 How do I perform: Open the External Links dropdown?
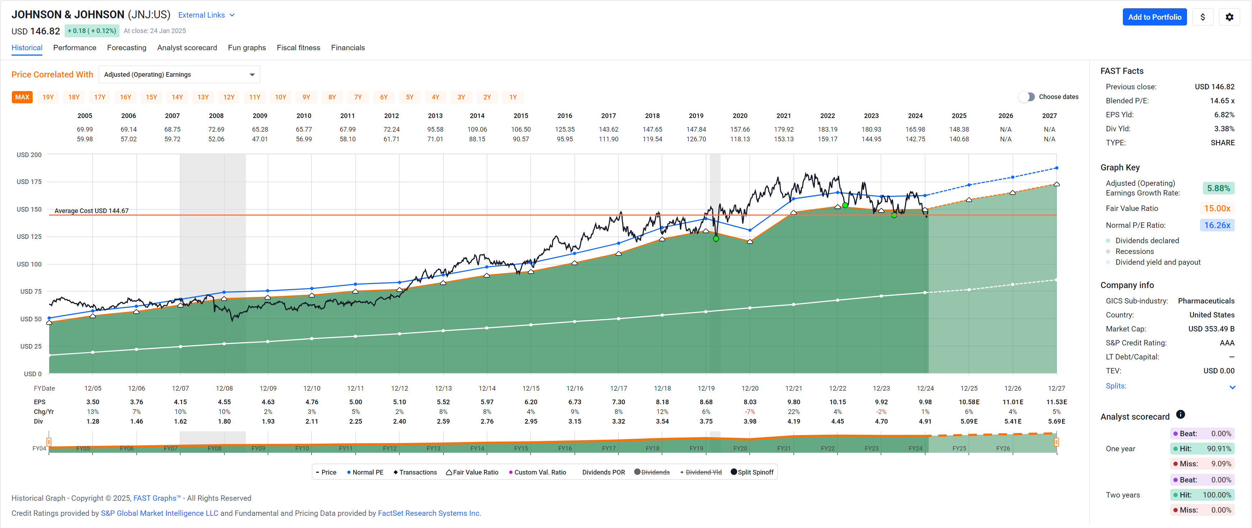coord(207,15)
